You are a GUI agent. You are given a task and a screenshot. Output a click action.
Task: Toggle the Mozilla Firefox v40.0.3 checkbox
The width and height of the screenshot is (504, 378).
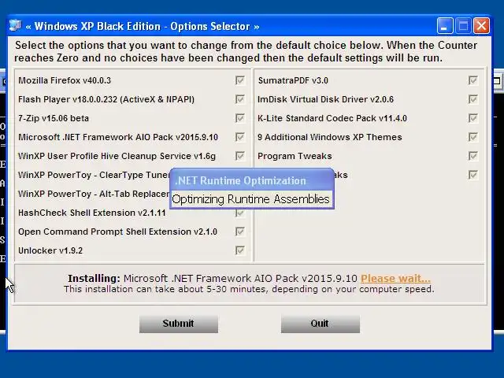[239, 80]
